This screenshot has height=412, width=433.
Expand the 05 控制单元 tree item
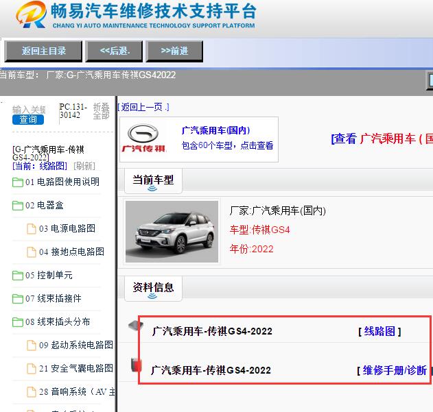coord(49,275)
